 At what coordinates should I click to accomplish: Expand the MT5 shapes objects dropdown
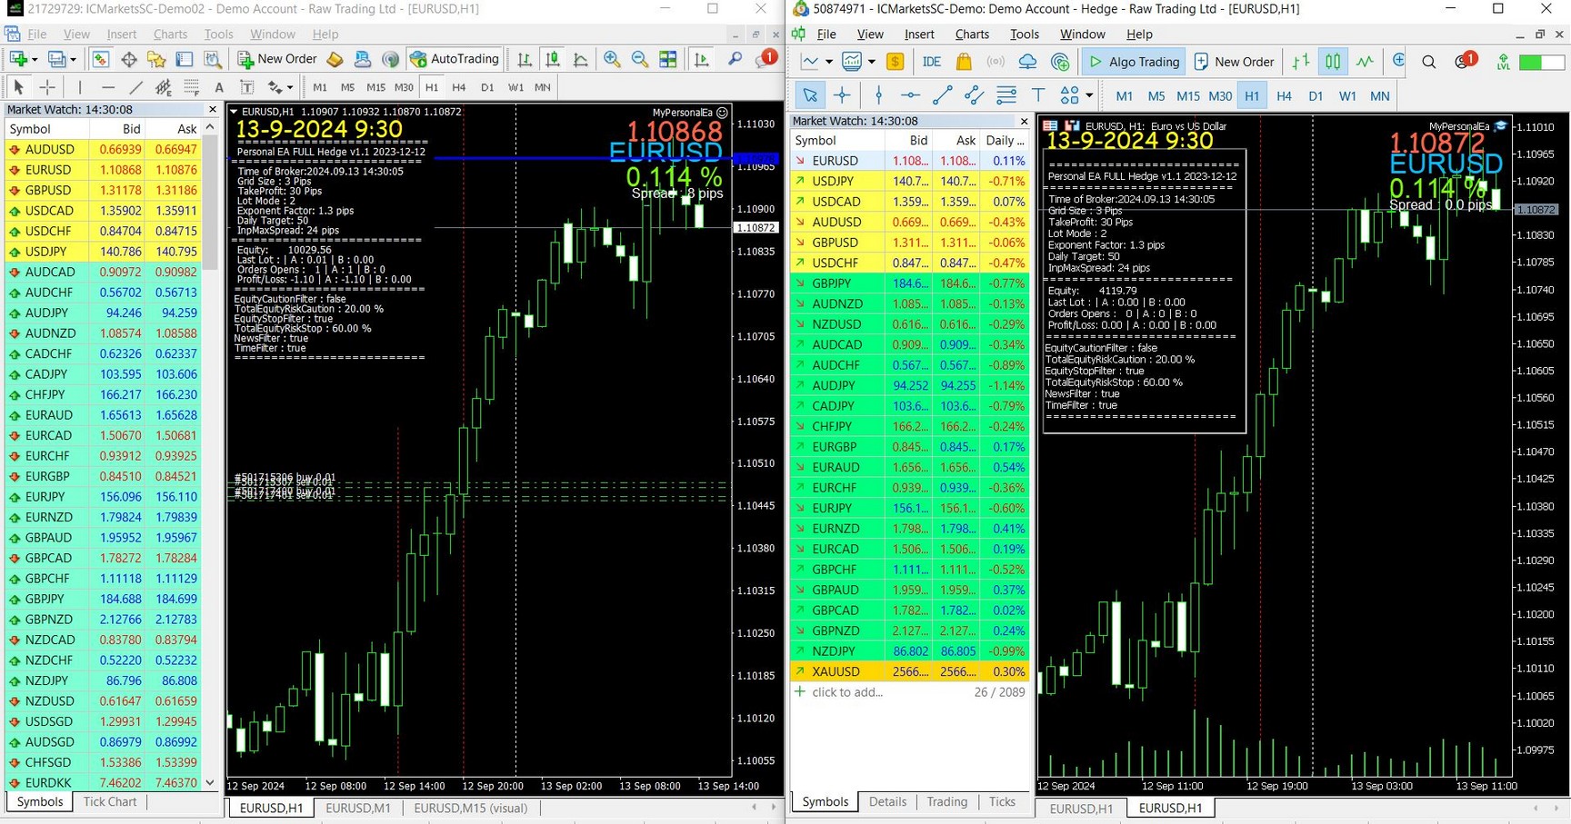1089,95
